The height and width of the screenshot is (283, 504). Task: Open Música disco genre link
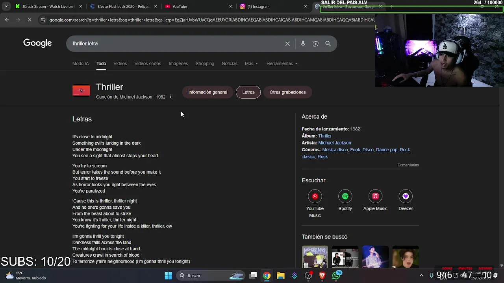pos(335,150)
